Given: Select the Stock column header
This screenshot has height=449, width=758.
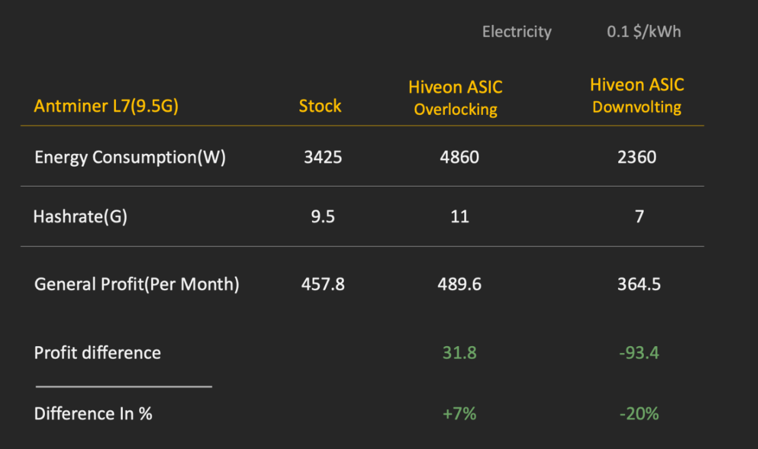Looking at the screenshot, I should (x=320, y=106).
